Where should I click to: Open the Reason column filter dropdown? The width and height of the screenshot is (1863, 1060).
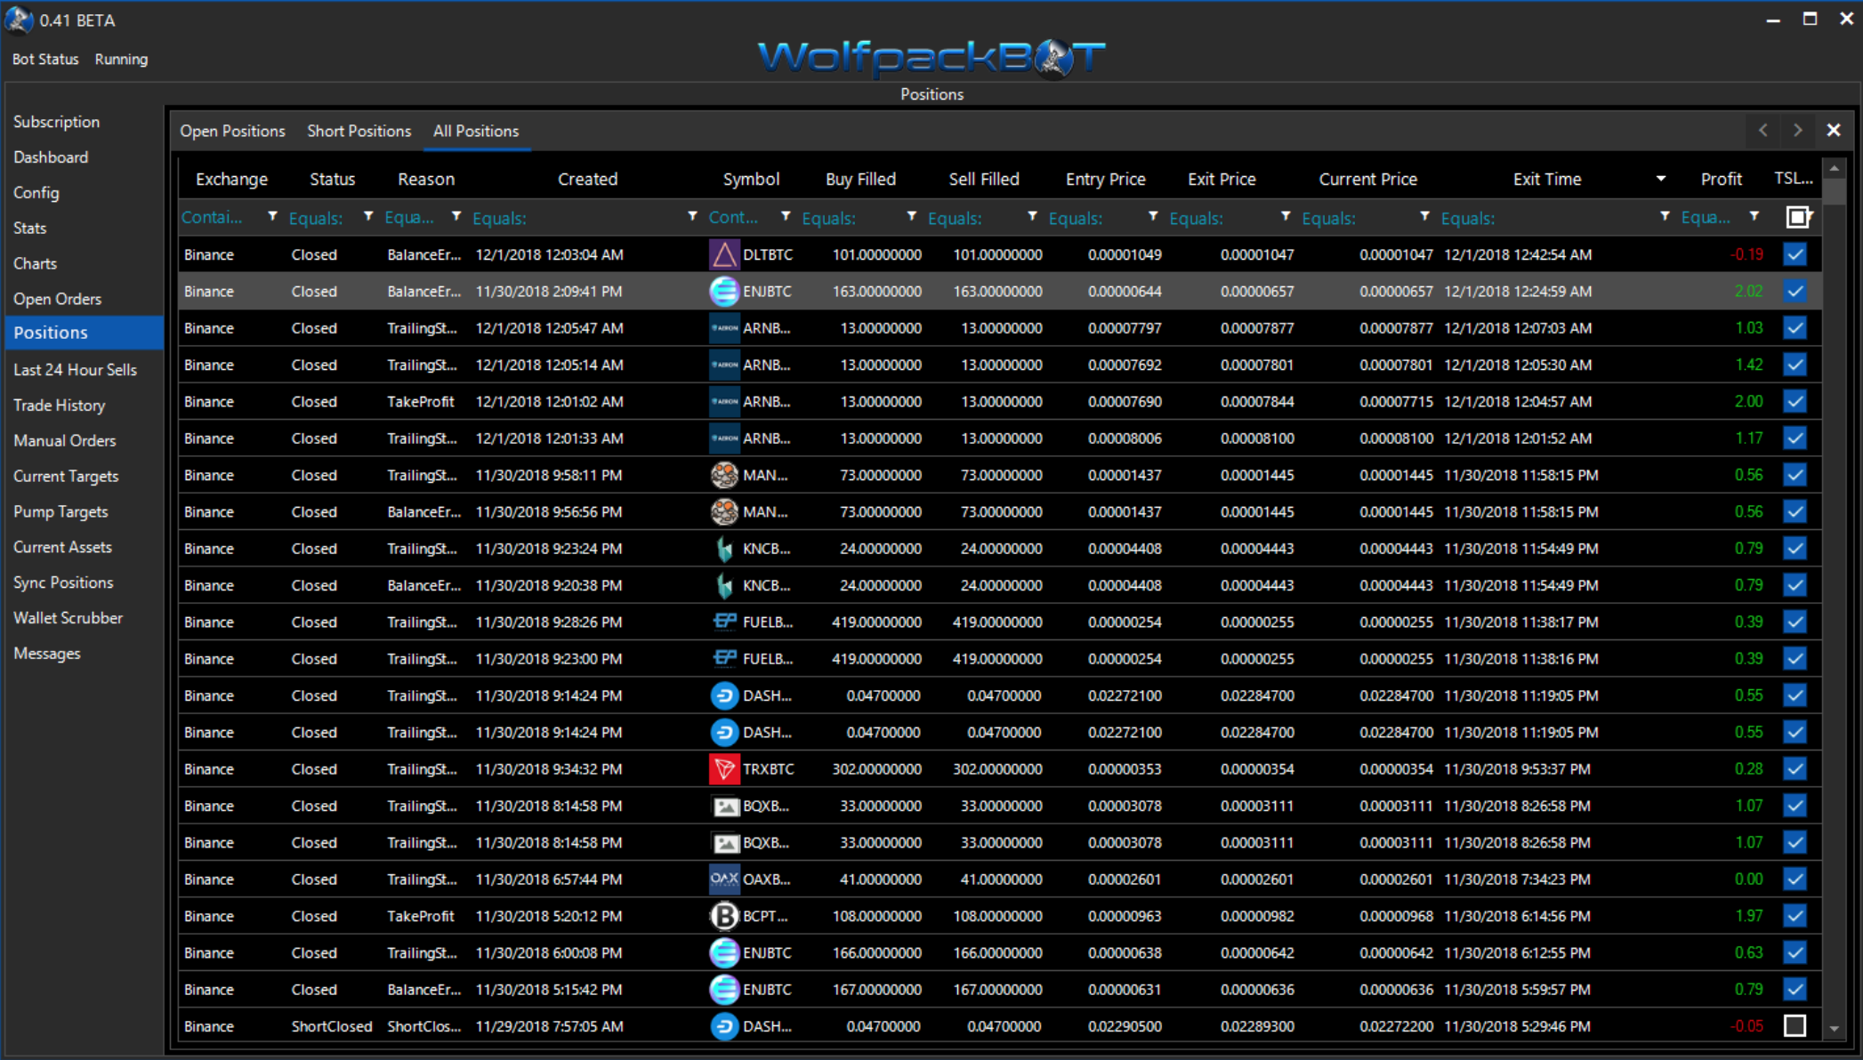(x=456, y=217)
